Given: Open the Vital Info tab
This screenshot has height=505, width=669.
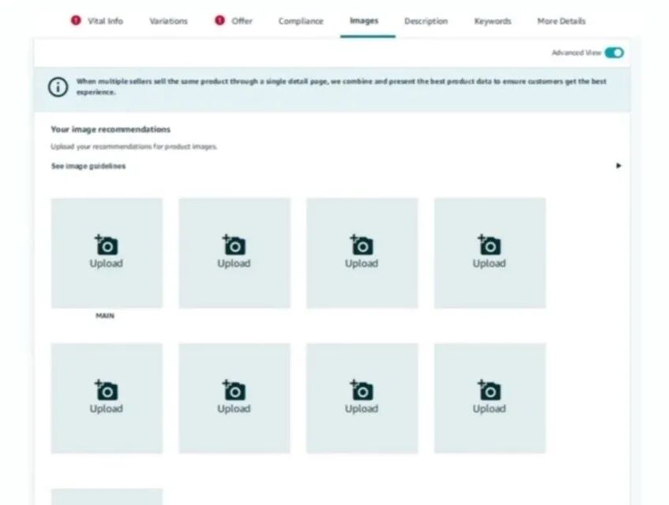Looking at the screenshot, I should click(105, 21).
